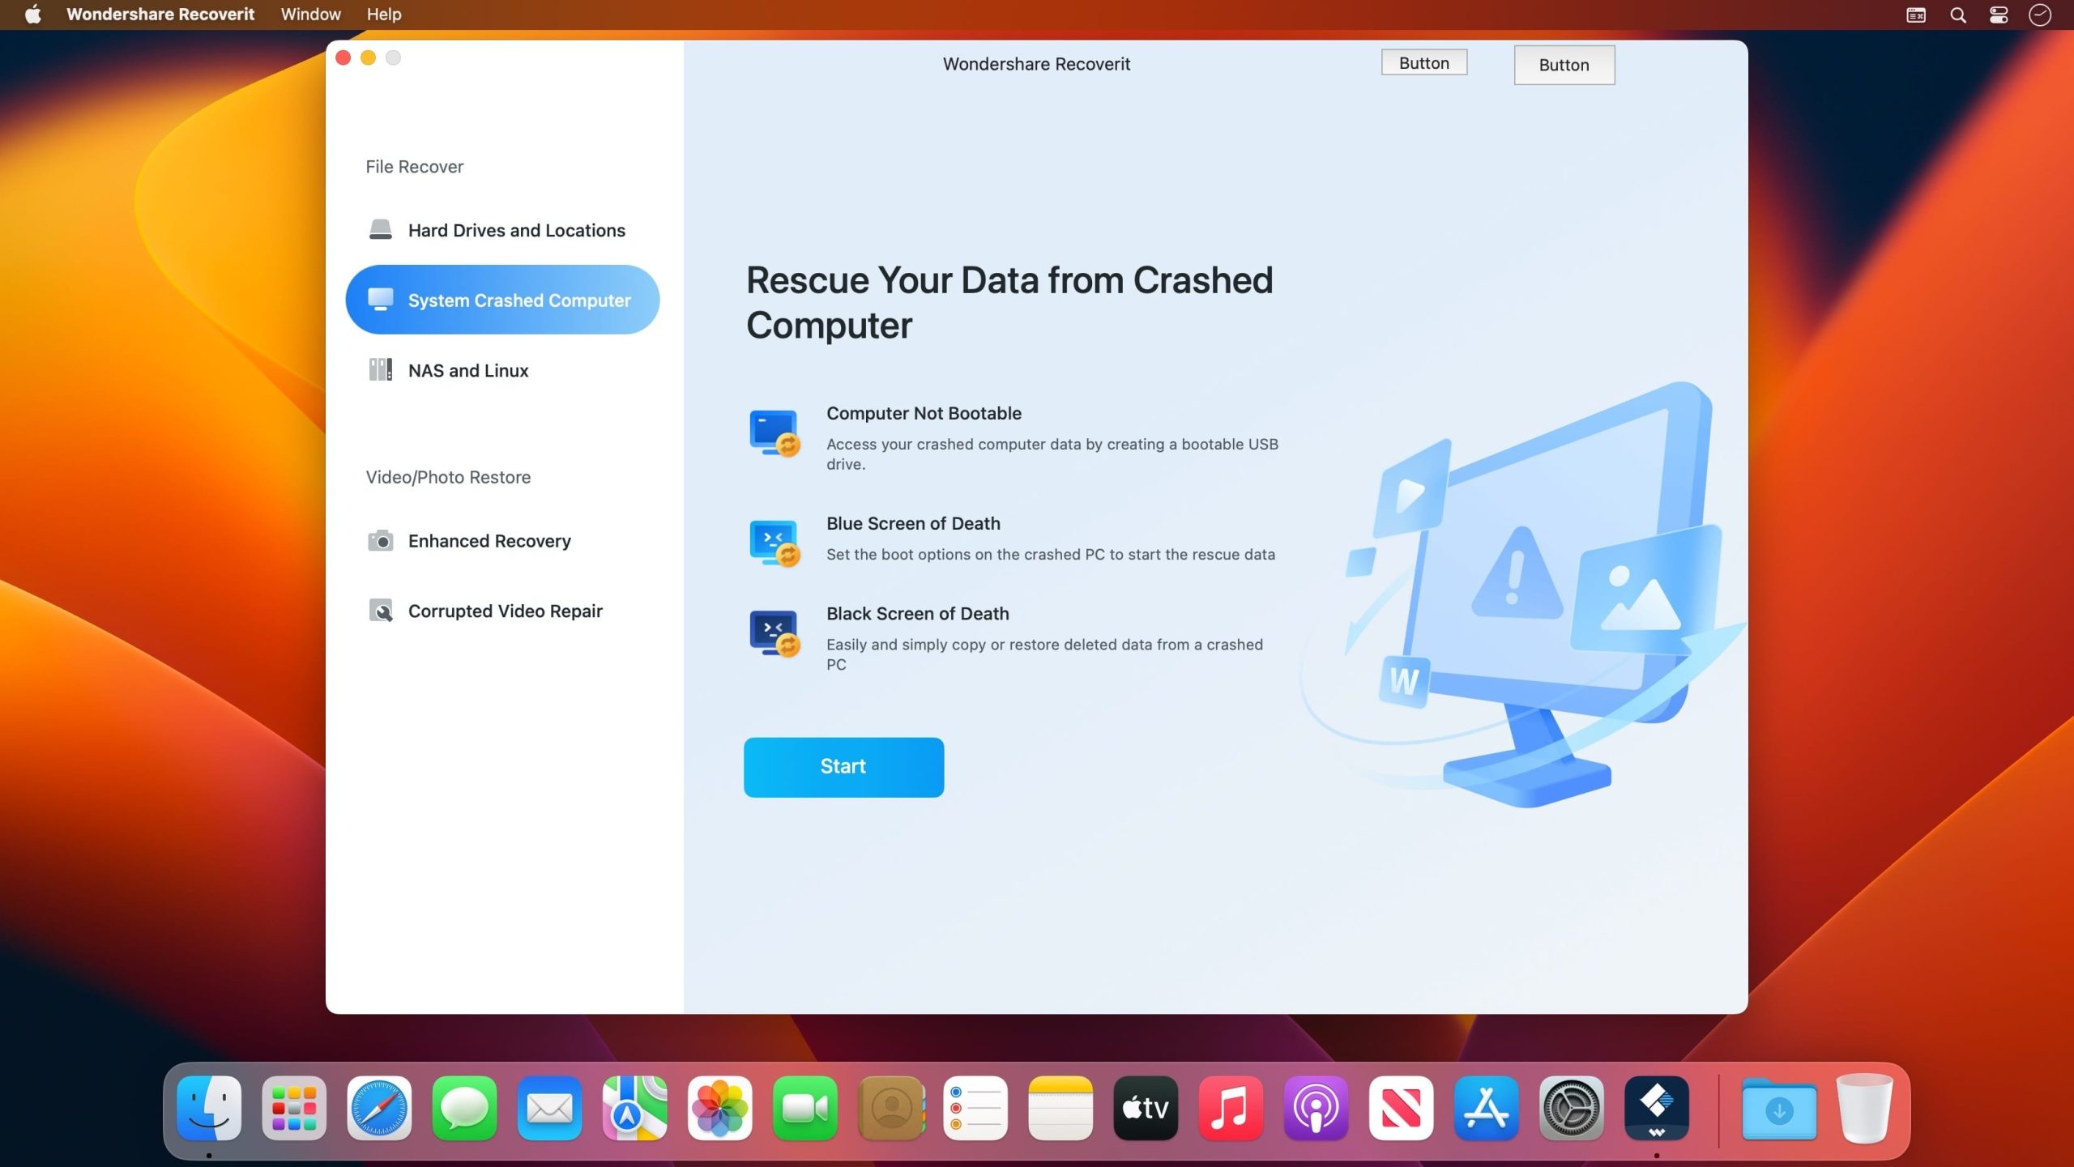Open Spotlight search in the menu bar
Image resolution: width=2074 pixels, height=1167 pixels.
[1958, 14]
